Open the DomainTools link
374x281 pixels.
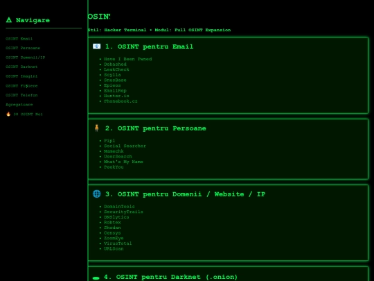(x=119, y=207)
